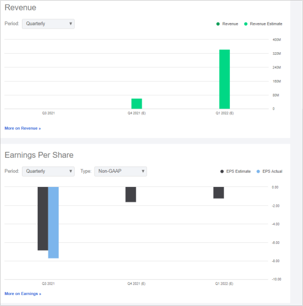This screenshot has width=303, height=306.
Task: Click the Q3 2021 label in EPS chart
Action: coord(48,284)
